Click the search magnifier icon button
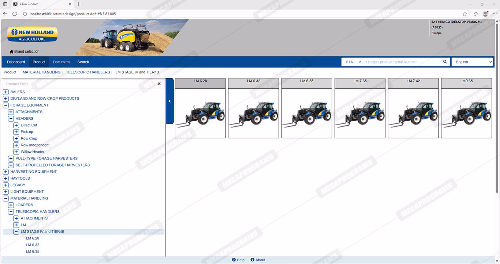Viewport: 500px width, 264px height. pyautogui.click(x=445, y=62)
